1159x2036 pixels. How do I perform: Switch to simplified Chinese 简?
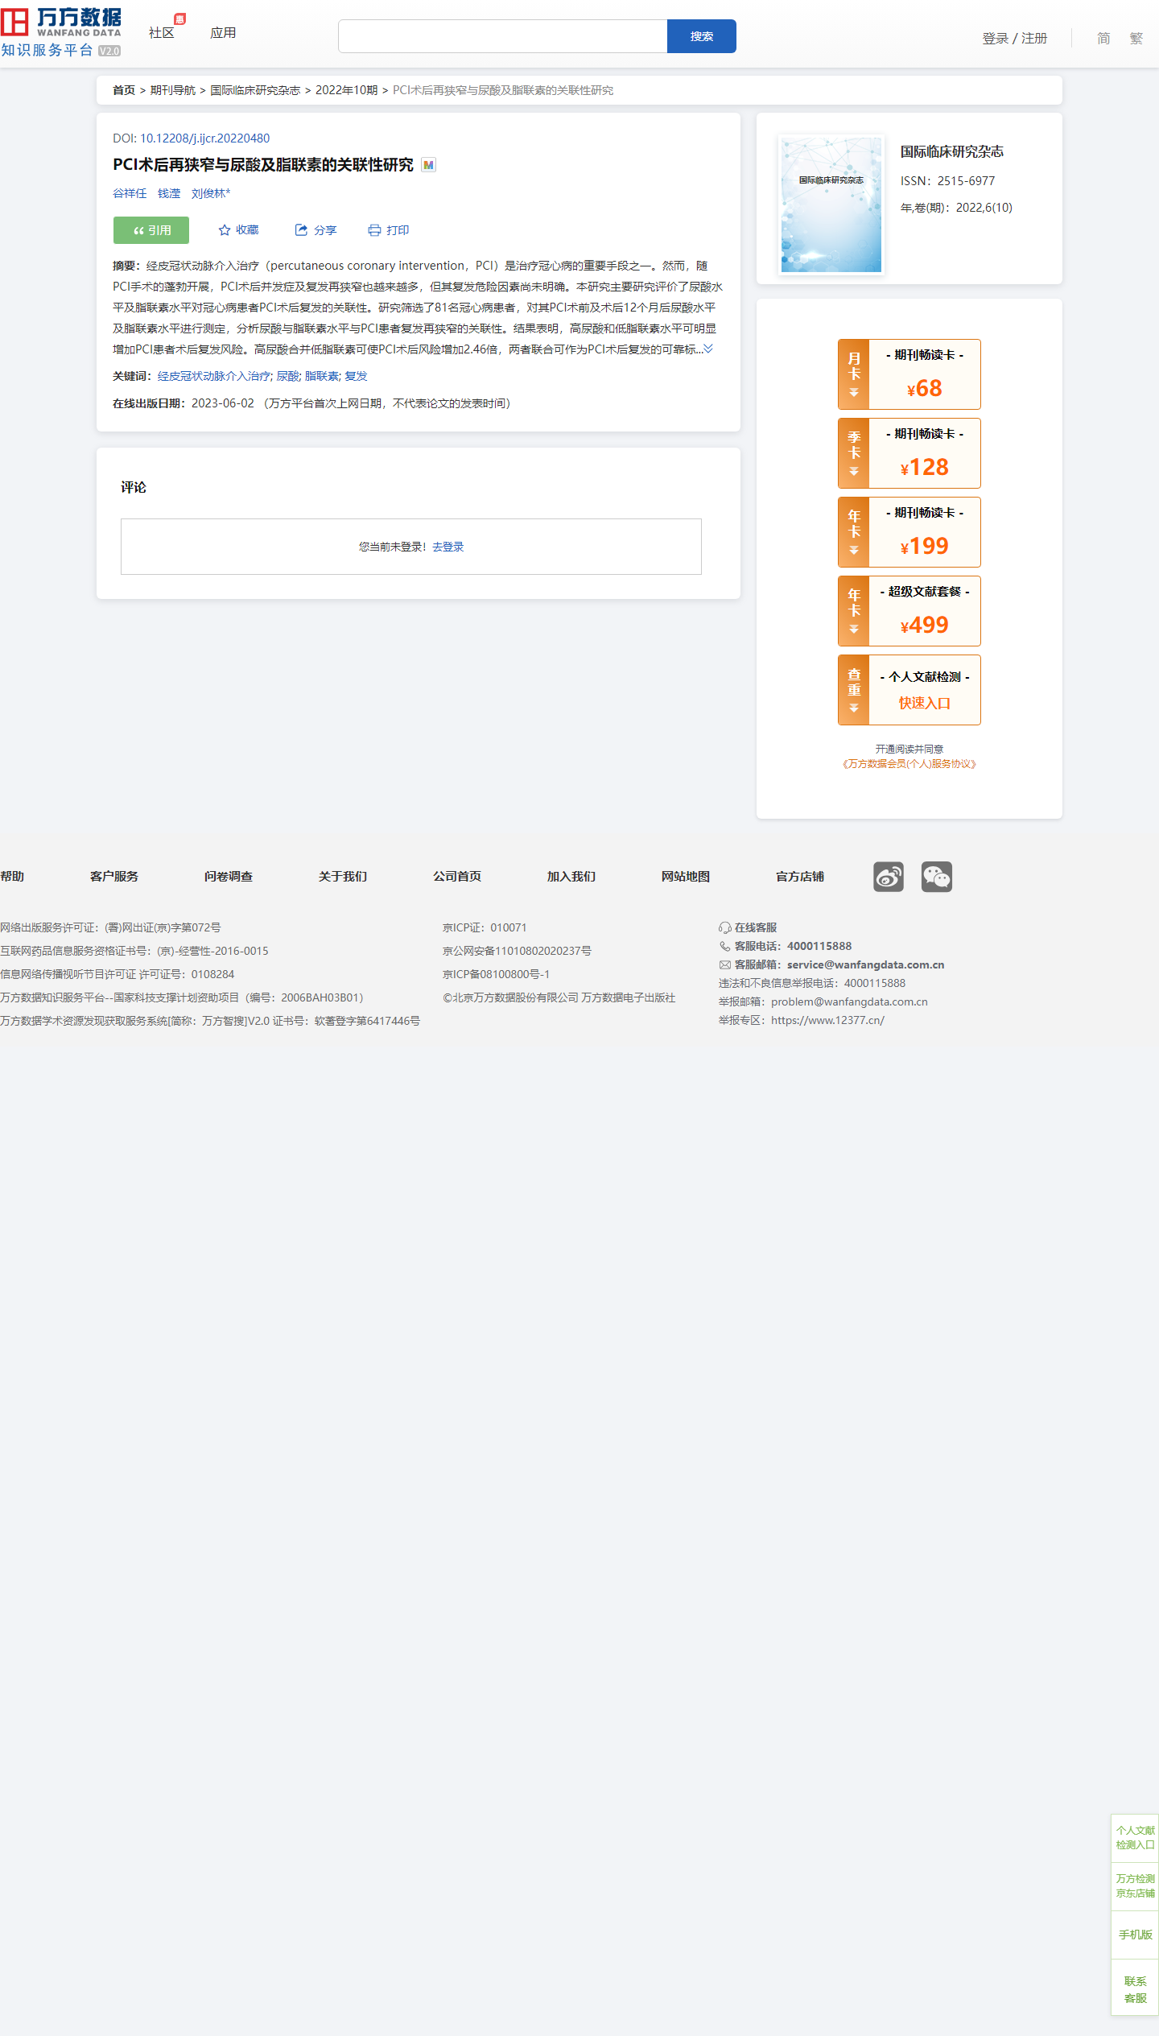[1103, 38]
